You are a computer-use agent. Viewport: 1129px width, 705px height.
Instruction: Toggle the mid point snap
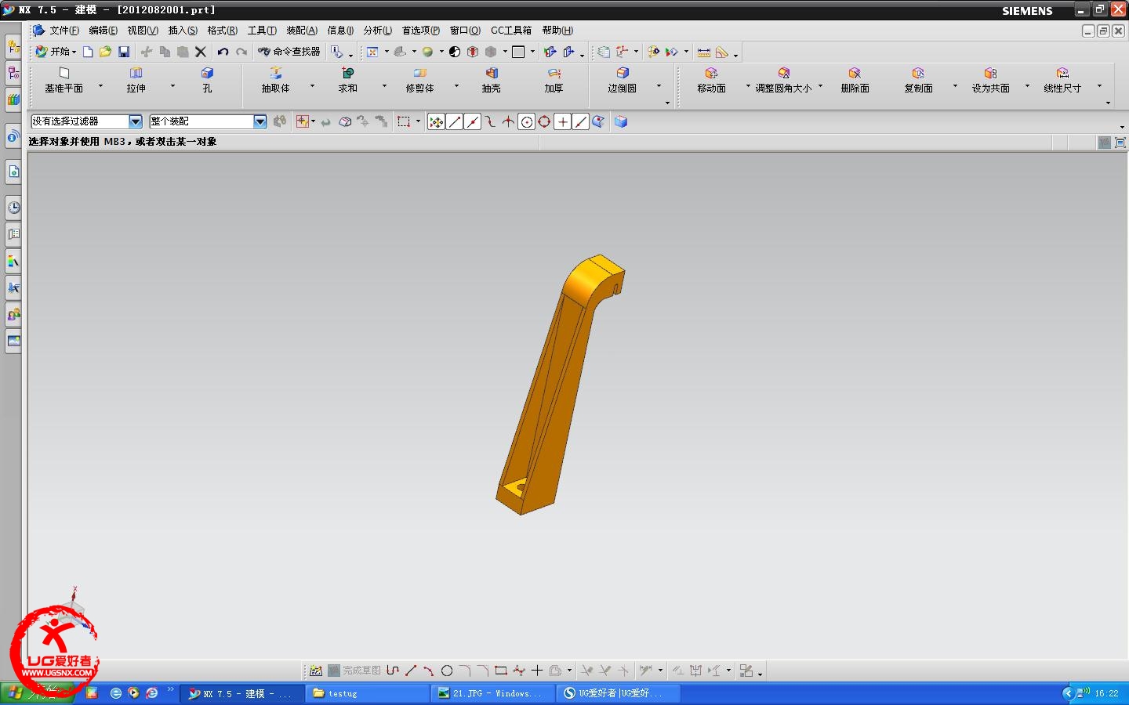tap(473, 121)
